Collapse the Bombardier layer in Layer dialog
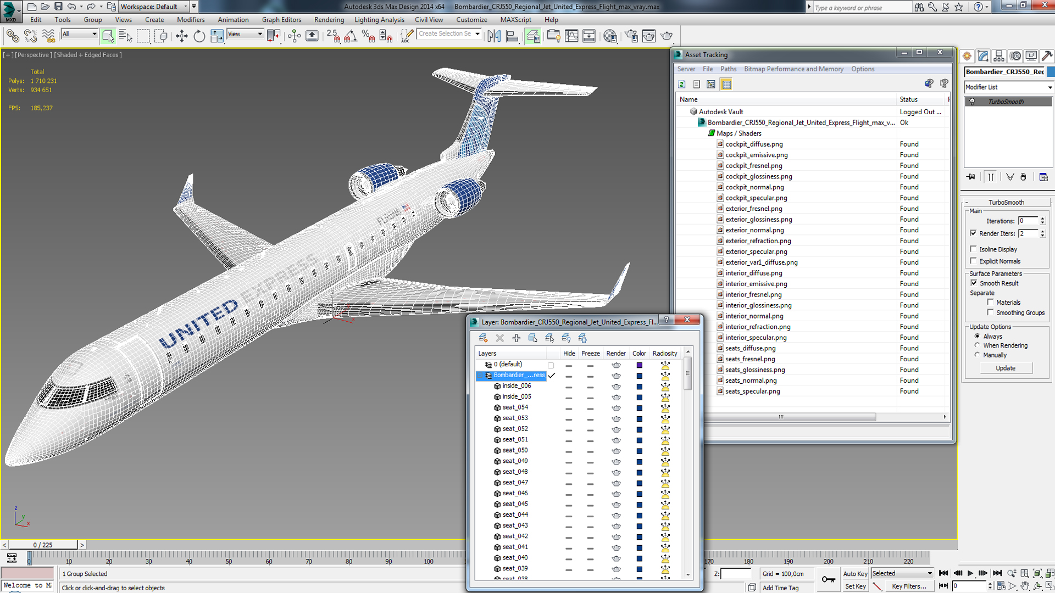The image size is (1055, 593). [480, 376]
